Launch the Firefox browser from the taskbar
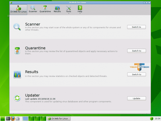 [13, 119]
